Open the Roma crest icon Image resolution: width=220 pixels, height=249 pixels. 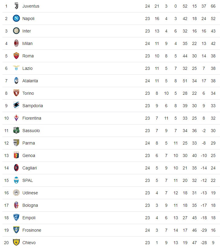point(16,56)
